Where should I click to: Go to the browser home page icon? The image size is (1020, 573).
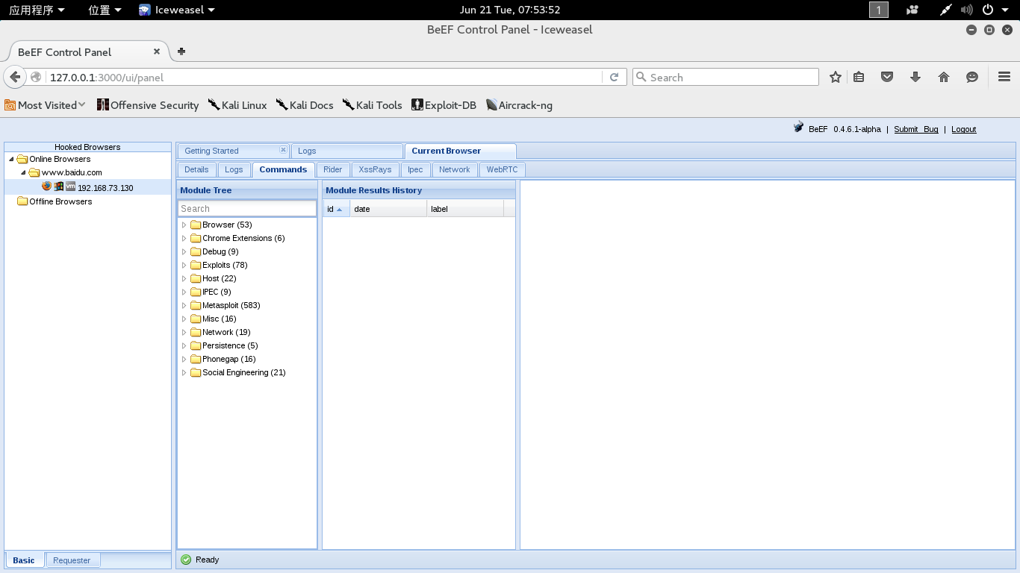pos(944,77)
